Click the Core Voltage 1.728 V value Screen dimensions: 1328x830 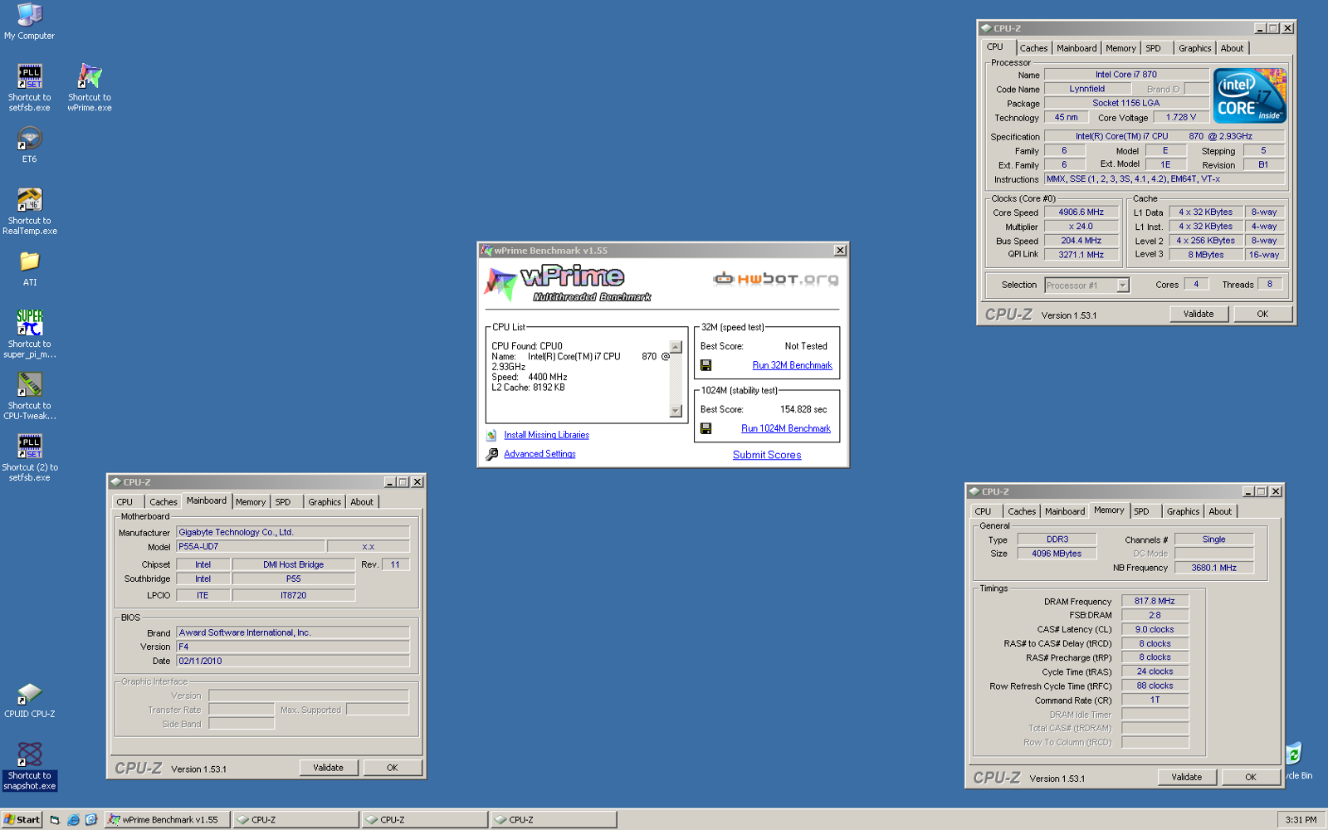pyautogui.click(x=1180, y=118)
